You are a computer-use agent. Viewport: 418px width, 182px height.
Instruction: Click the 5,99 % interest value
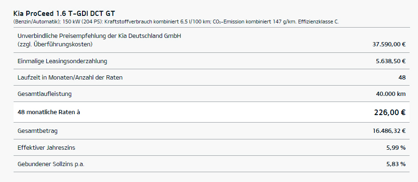tap(396, 148)
